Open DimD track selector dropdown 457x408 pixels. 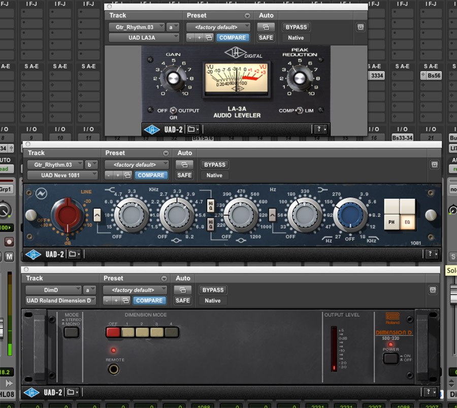tap(53, 290)
